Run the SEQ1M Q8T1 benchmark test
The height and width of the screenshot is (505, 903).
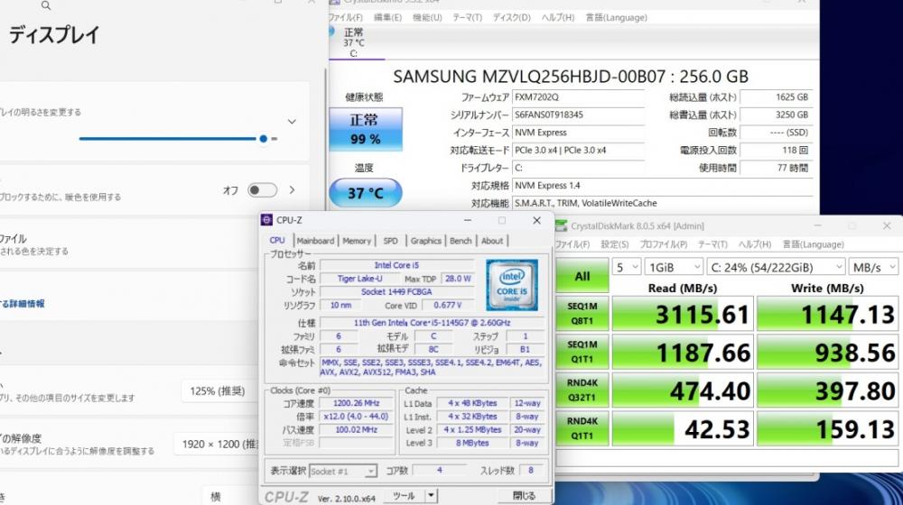click(x=582, y=314)
